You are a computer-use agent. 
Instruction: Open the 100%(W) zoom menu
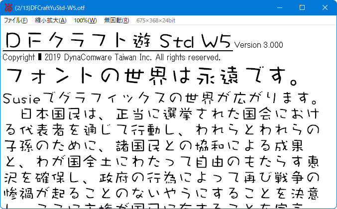(x=85, y=20)
